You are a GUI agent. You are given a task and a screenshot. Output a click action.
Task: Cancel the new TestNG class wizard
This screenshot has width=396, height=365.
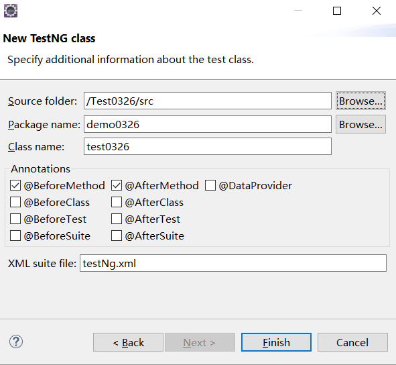(x=352, y=342)
